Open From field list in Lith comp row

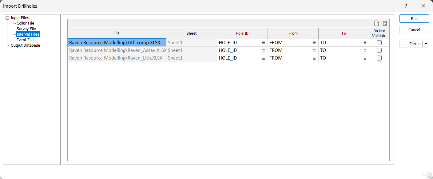click(314, 43)
